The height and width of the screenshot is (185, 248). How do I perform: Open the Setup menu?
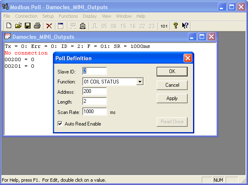point(48,16)
